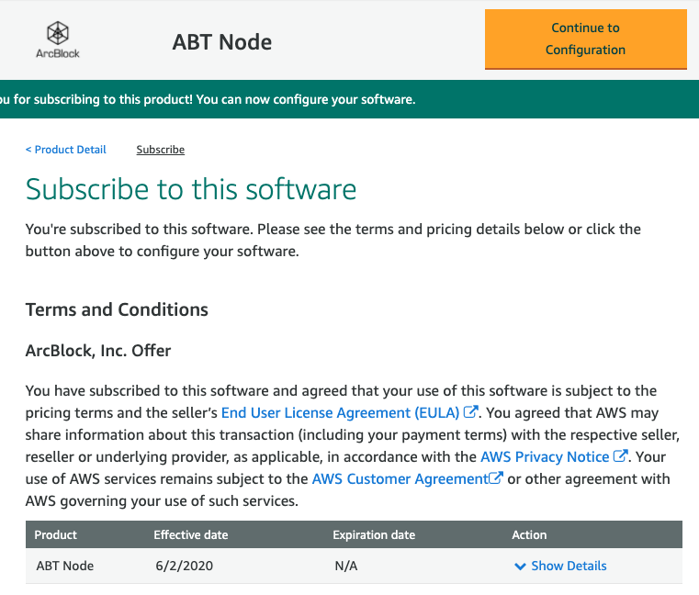Open the AWS Customer Agreement link

[399, 478]
